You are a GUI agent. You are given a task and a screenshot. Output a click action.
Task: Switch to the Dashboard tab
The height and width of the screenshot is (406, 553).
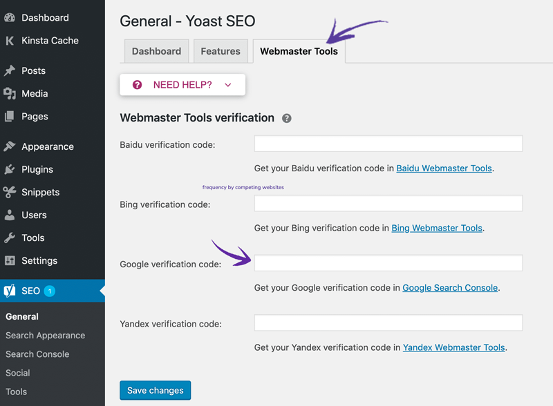(x=156, y=51)
